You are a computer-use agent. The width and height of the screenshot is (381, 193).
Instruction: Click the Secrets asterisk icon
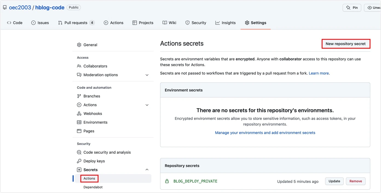pyautogui.click(x=79, y=170)
